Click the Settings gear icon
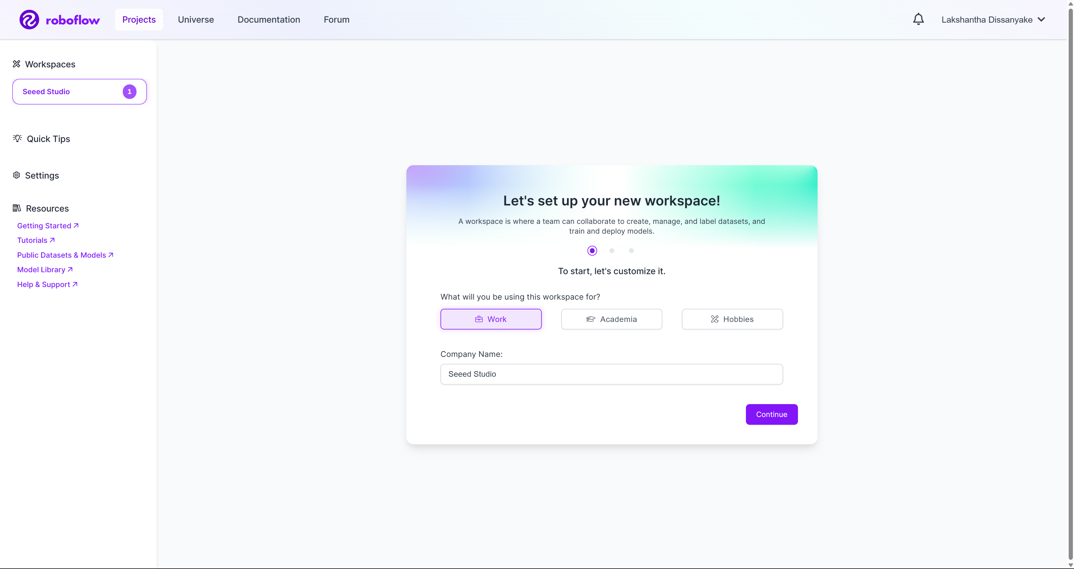The image size is (1074, 569). coord(16,175)
